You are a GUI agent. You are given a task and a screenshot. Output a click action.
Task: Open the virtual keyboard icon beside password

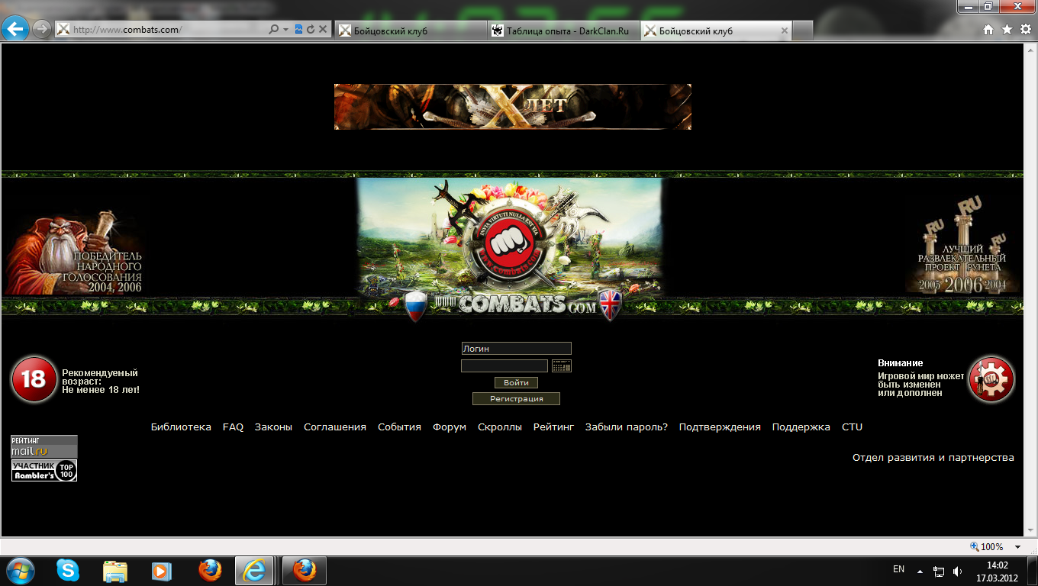(562, 366)
